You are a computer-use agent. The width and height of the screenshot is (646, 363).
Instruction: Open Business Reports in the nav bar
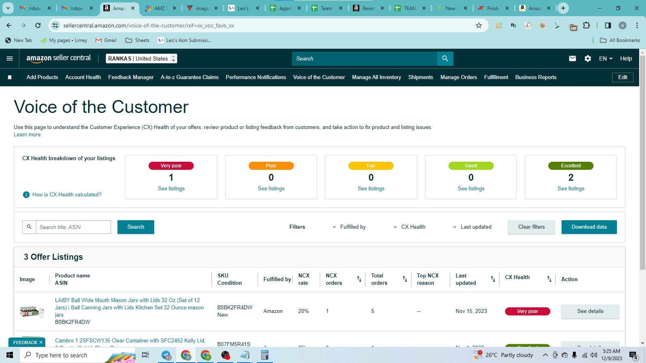click(536, 77)
